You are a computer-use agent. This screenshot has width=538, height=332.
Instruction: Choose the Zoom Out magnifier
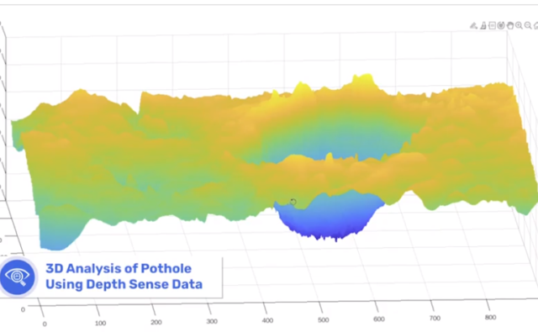point(529,25)
